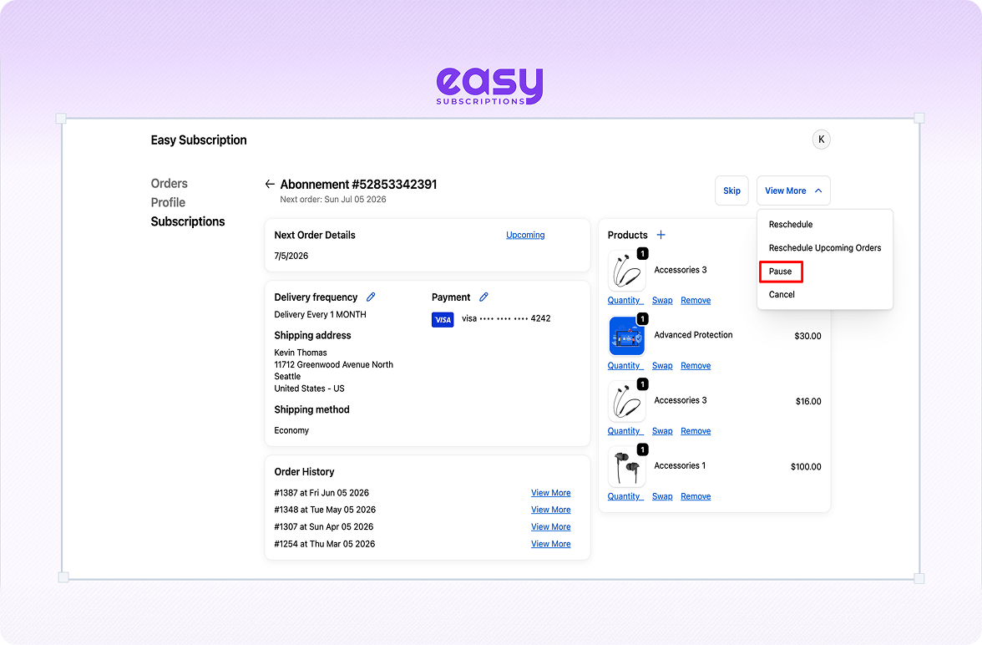Viewport: 982px width, 645px height.
Task: Click the Visa card logo
Action: [443, 320]
